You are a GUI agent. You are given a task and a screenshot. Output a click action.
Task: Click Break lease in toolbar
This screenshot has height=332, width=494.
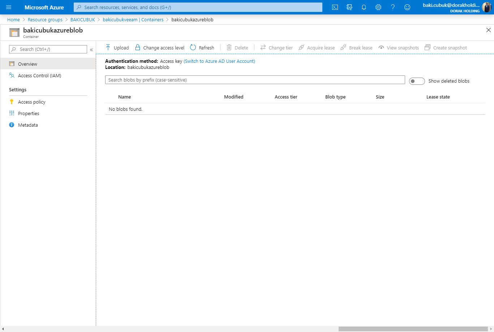point(356,48)
